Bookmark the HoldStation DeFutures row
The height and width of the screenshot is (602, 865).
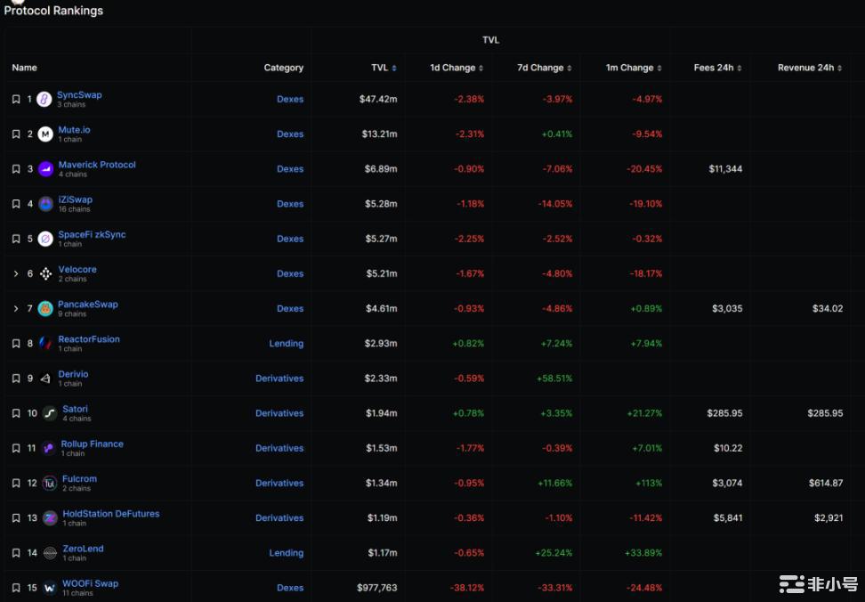tap(16, 518)
